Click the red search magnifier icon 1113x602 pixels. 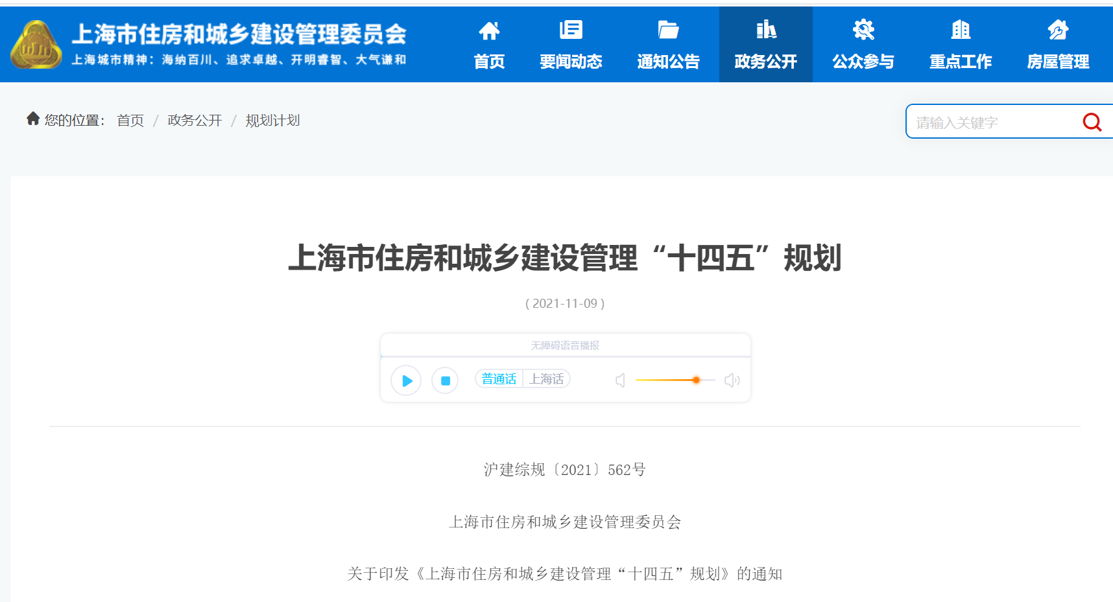pyautogui.click(x=1092, y=122)
